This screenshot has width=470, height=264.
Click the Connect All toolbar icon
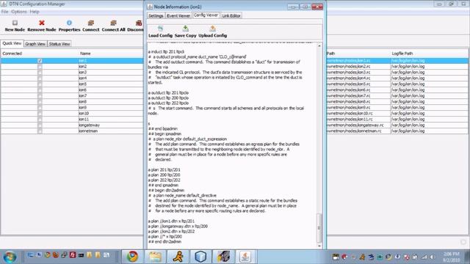click(113, 23)
